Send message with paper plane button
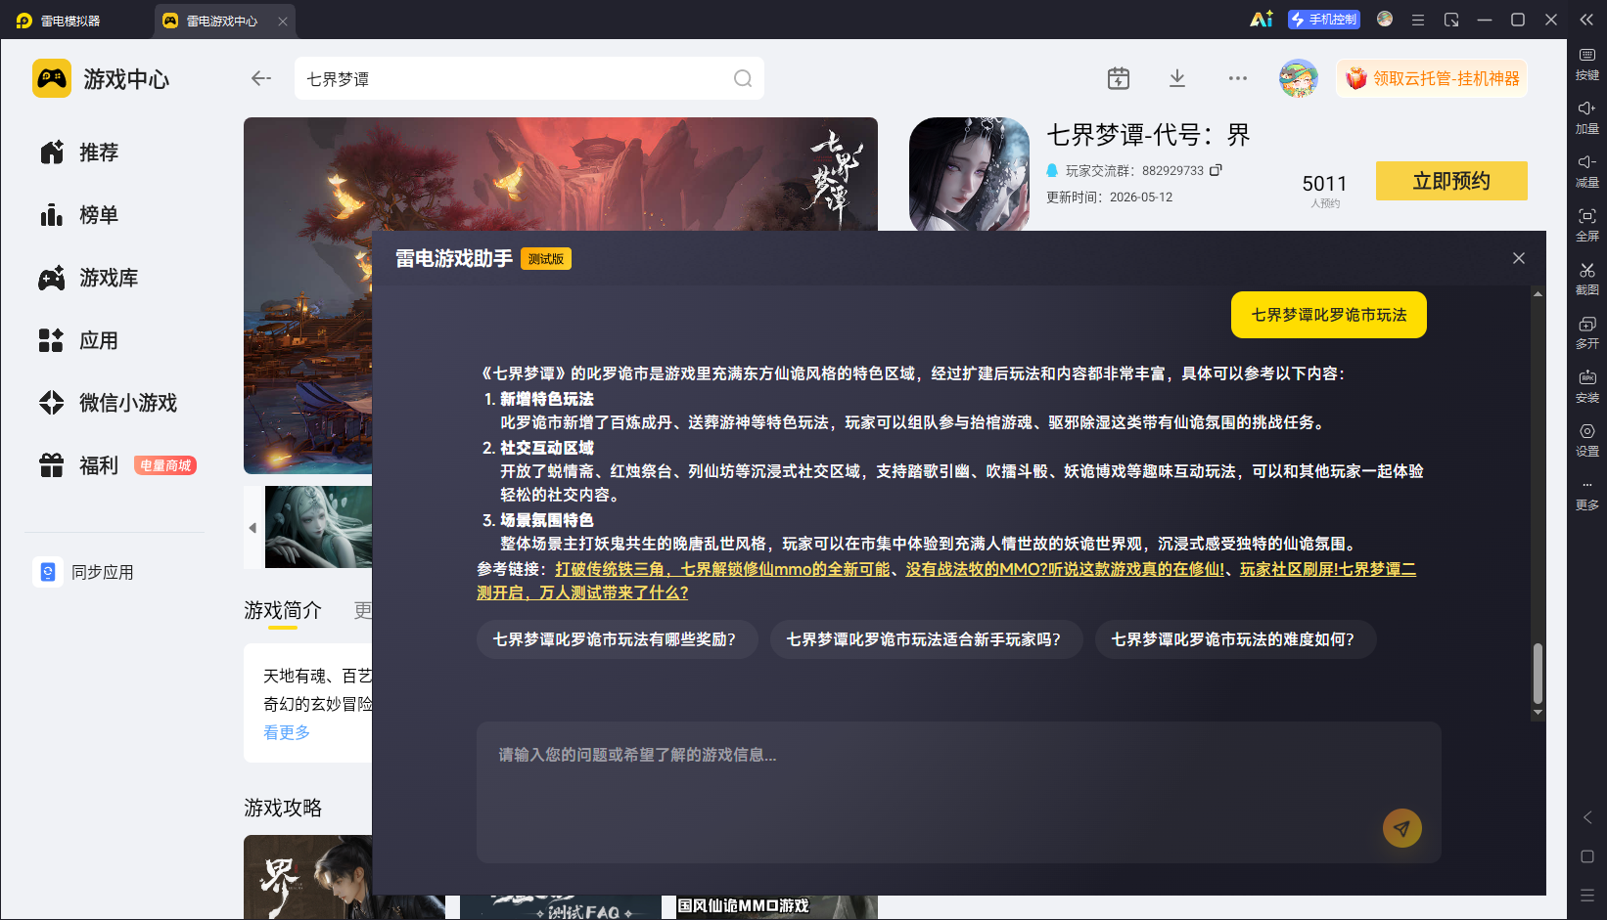 [1401, 828]
